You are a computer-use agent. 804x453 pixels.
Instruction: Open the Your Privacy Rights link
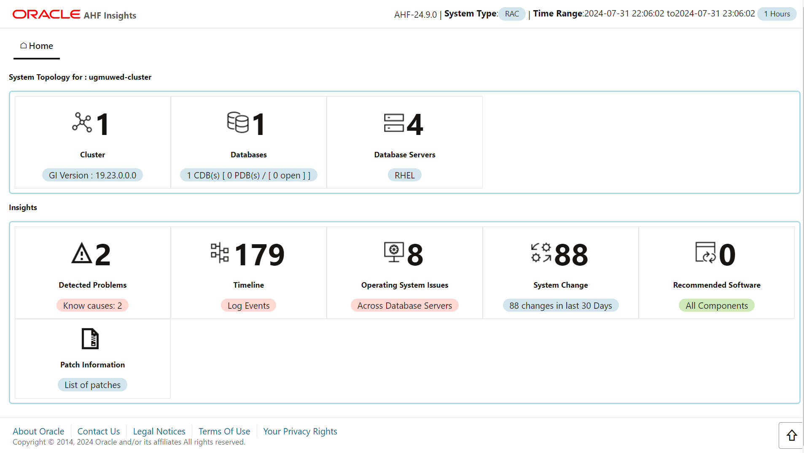[x=300, y=431]
